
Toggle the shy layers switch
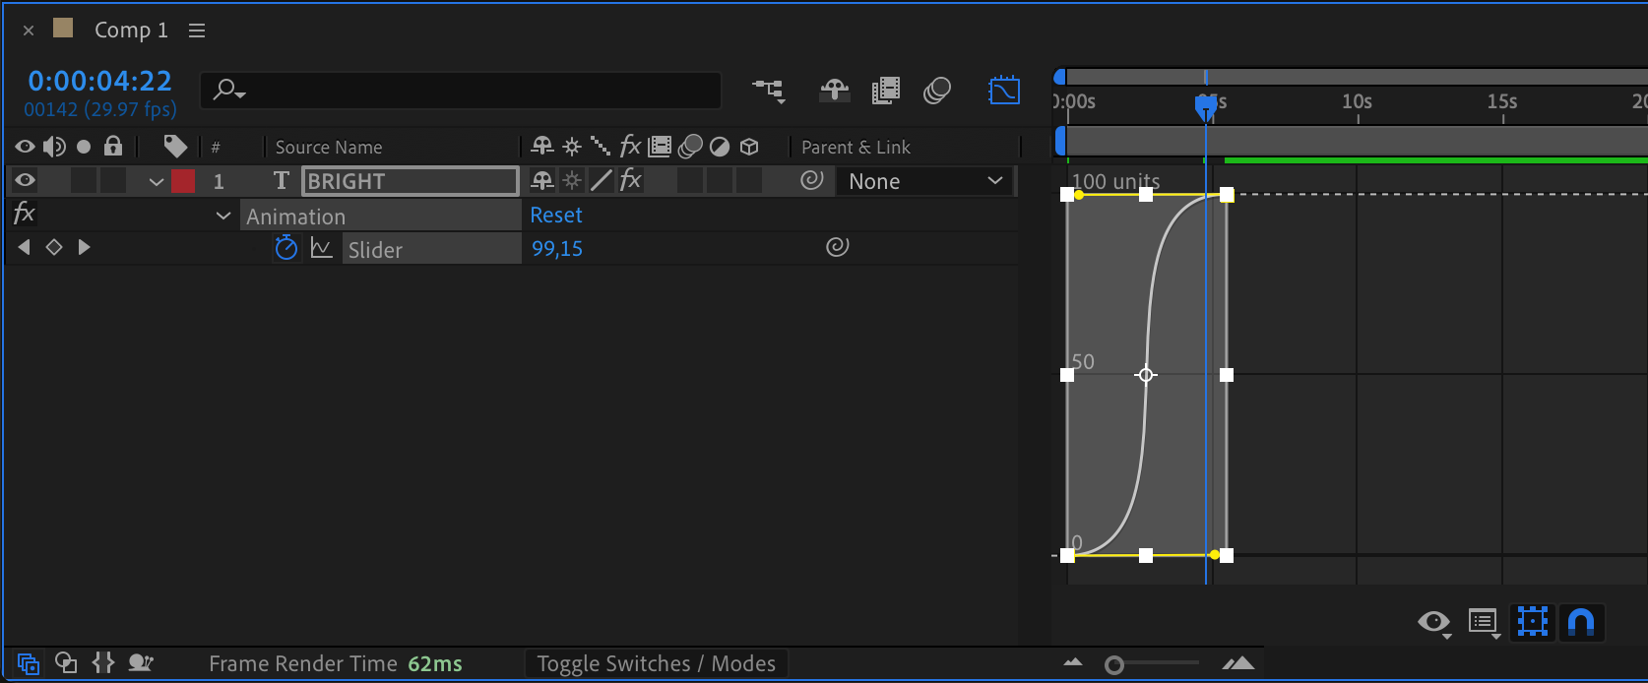(834, 91)
